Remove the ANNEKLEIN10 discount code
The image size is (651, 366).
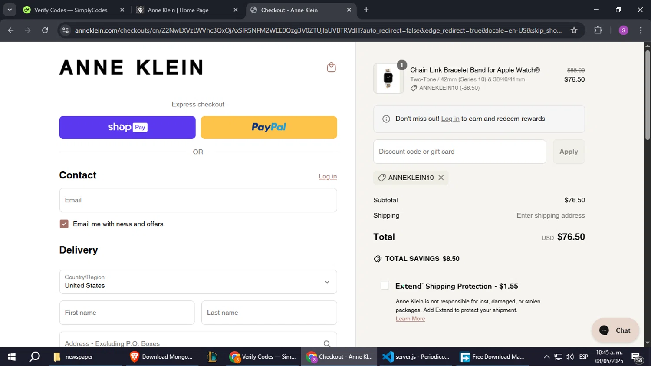441,178
